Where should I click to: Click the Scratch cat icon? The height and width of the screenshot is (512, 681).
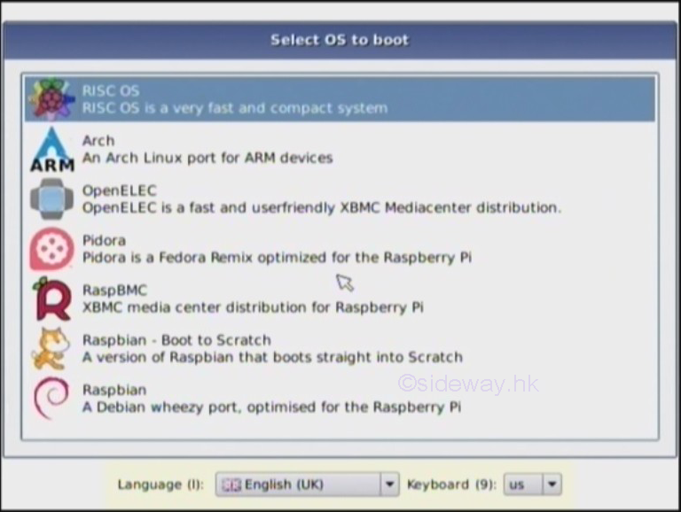51,348
